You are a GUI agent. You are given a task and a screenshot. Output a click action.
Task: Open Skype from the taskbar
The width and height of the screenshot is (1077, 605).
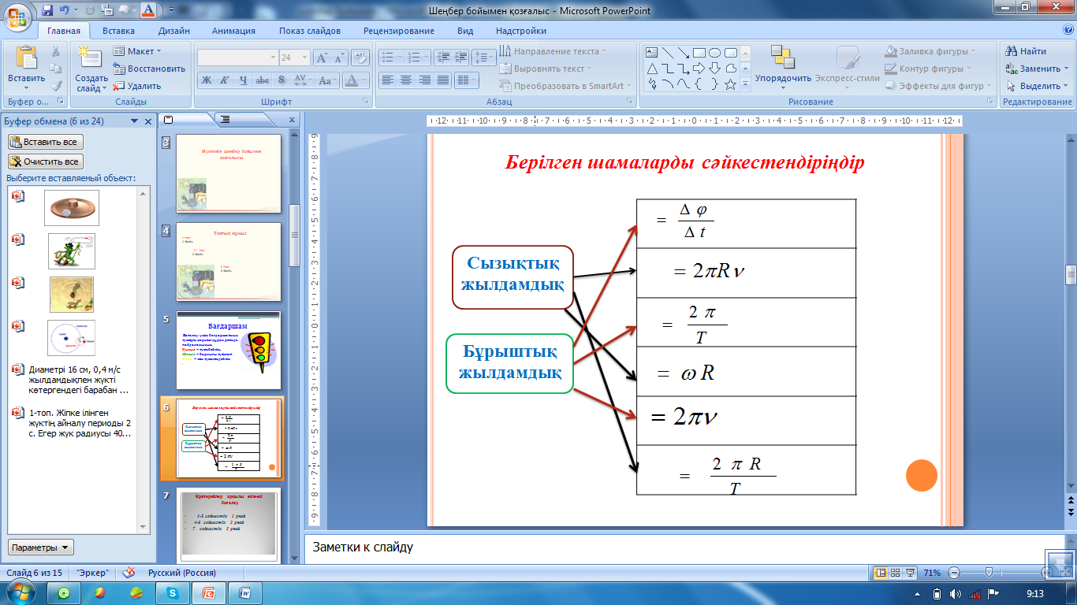172,592
